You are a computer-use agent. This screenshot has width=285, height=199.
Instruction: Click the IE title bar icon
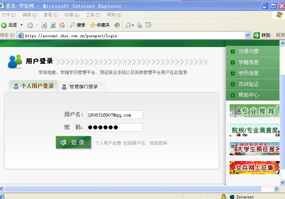pyautogui.click(x=2, y=6)
